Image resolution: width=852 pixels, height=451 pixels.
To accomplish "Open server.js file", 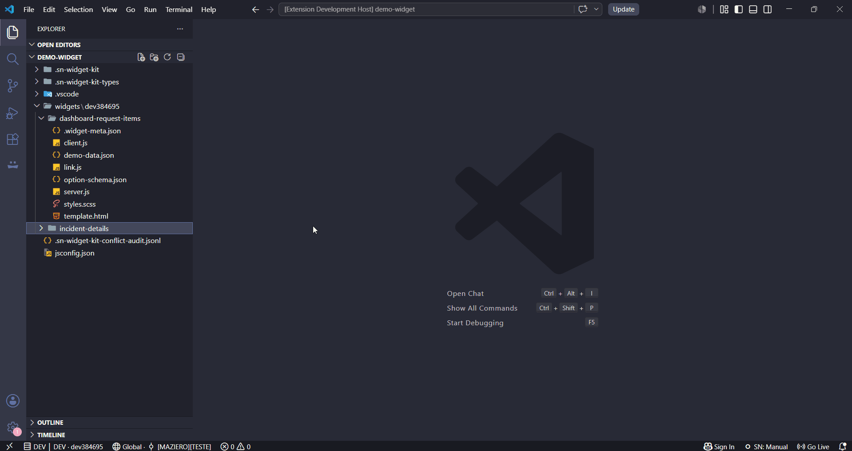I will tap(110, 192).
